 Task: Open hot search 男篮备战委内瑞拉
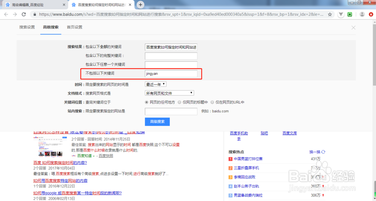[248, 195]
